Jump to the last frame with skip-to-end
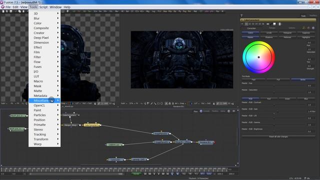The image size is (320, 180). (x=167, y=174)
